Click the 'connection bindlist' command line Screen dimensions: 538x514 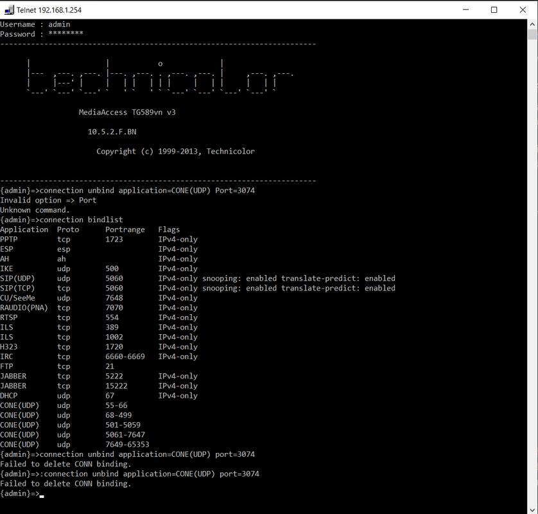tap(62, 220)
